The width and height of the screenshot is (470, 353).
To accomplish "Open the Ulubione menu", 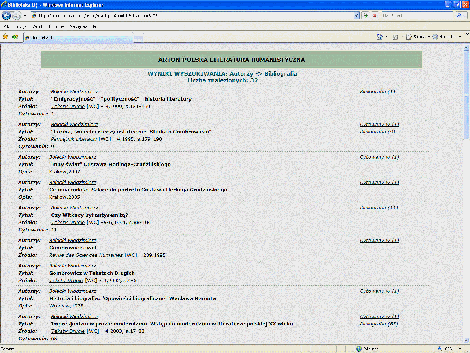I will tap(56, 26).
